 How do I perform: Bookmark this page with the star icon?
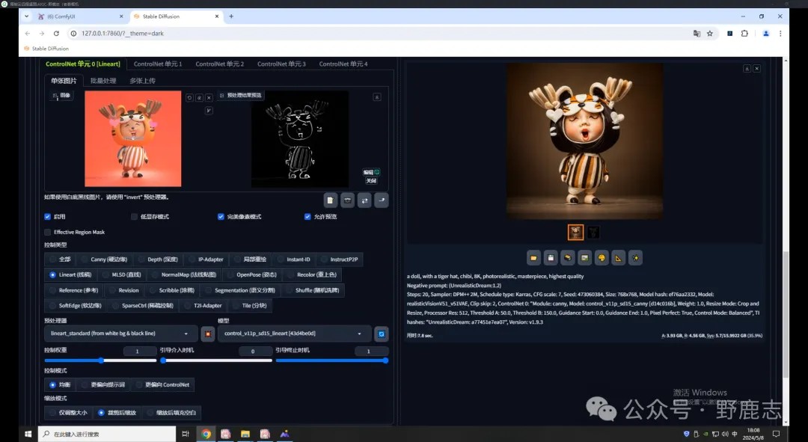[709, 34]
